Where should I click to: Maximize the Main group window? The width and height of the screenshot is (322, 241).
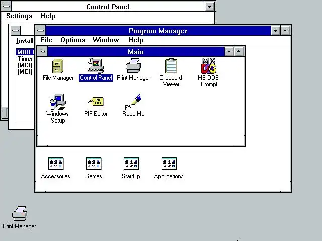[238, 52]
